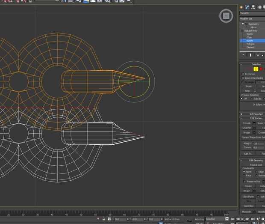This screenshot has width=265, height=224.
Task: Click the Extrude button
Action: [247, 123]
